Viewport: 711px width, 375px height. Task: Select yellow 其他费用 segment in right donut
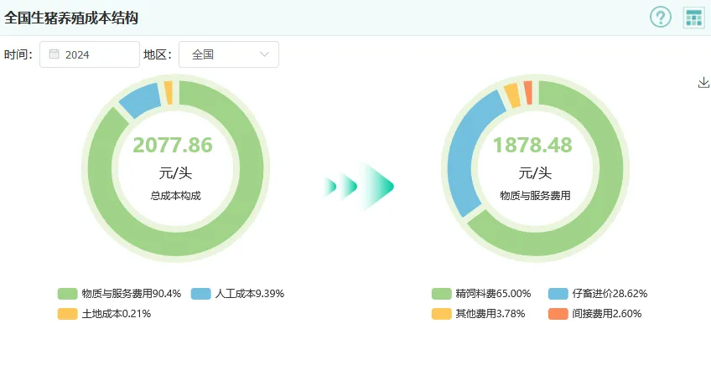click(x=512, y=95)
